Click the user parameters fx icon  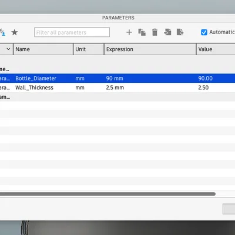pyautogui.click(x=2, y=32)
